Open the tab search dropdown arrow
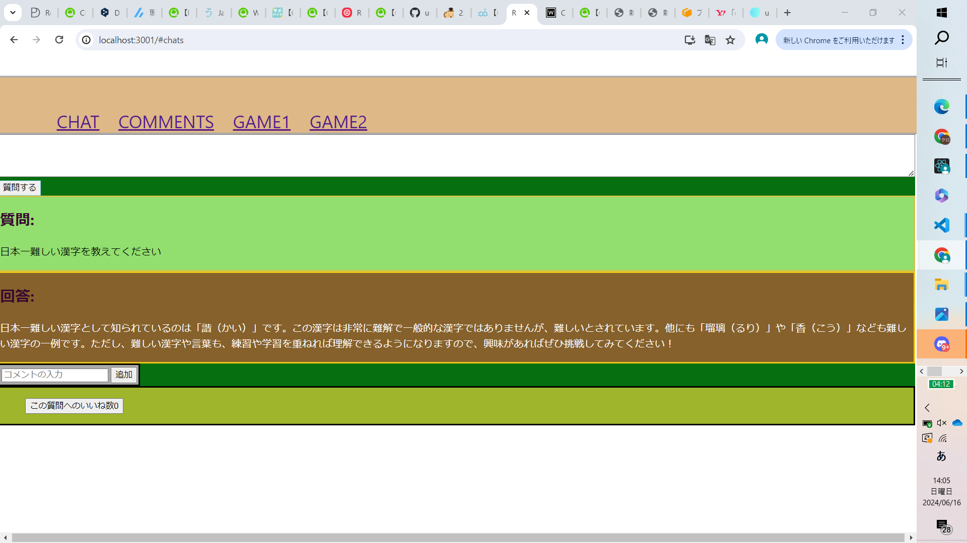Viewport: 967px width, 543px height. 13,13
